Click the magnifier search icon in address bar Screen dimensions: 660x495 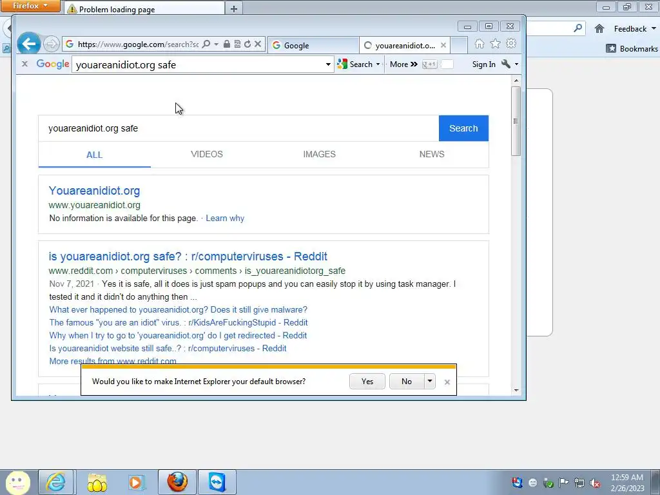(x=206, y=44)
